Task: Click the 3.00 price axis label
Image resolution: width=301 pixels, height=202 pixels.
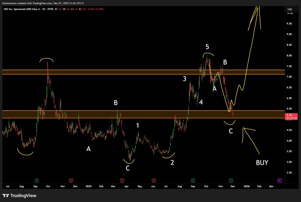Action: pos(289,162)
